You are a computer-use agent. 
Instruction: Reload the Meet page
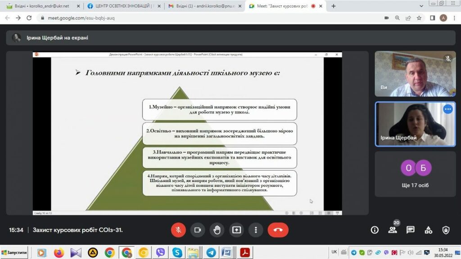[x=29, y=18]
